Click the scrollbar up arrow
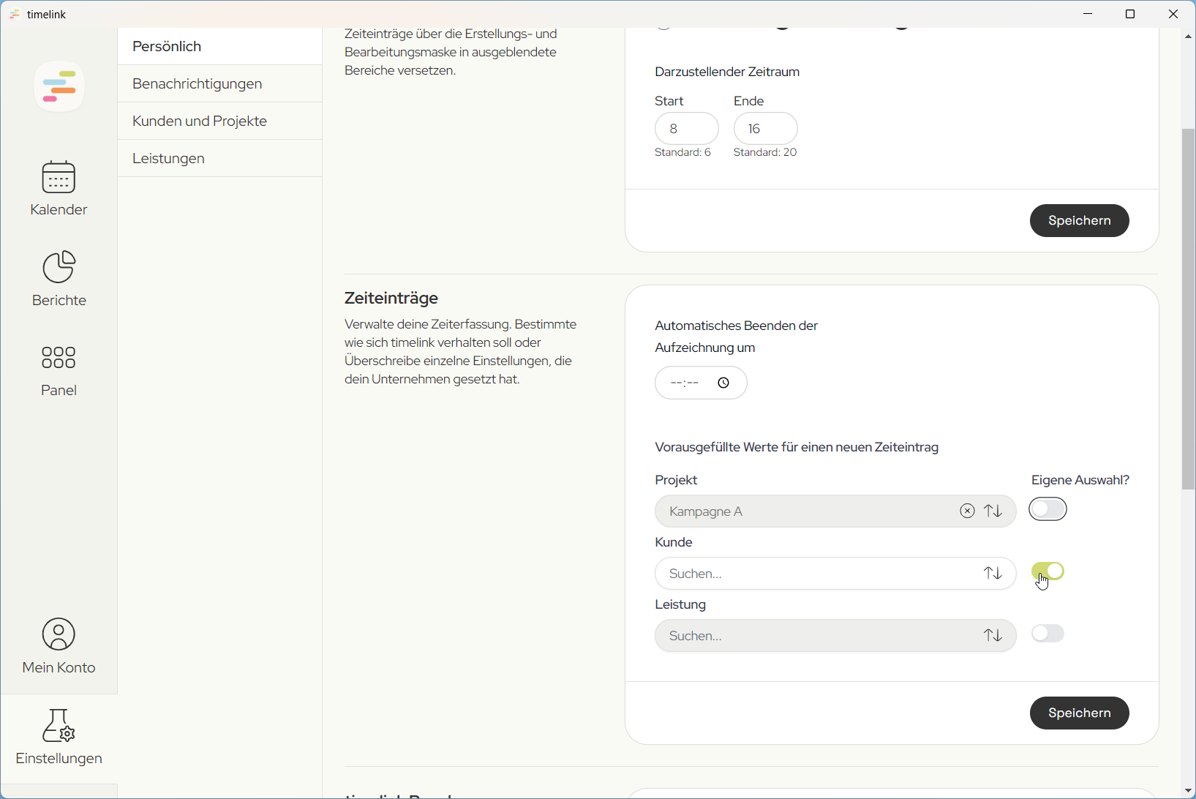1196x799 pixels. pos(1189,36)
